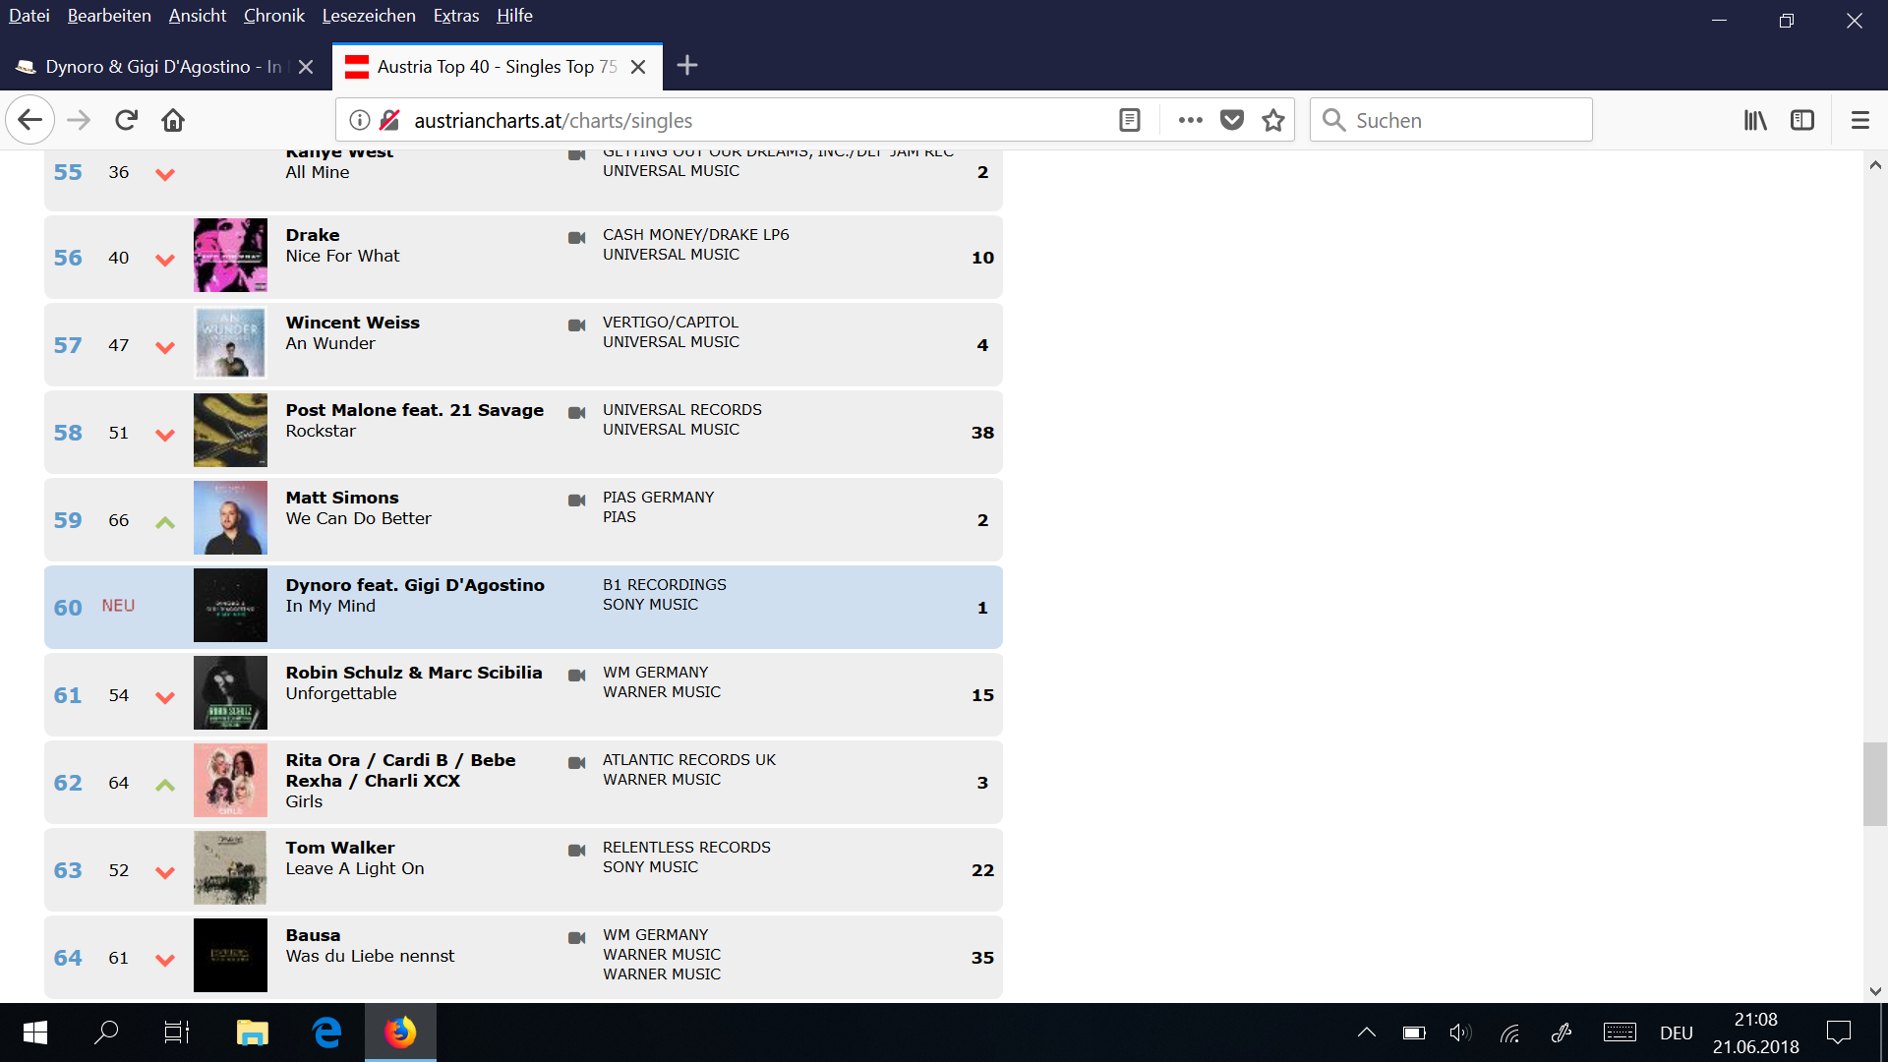Show hidden system tray icons
The width and height of the screenshot is (1888, 1062).
tap(1367, 1032)
